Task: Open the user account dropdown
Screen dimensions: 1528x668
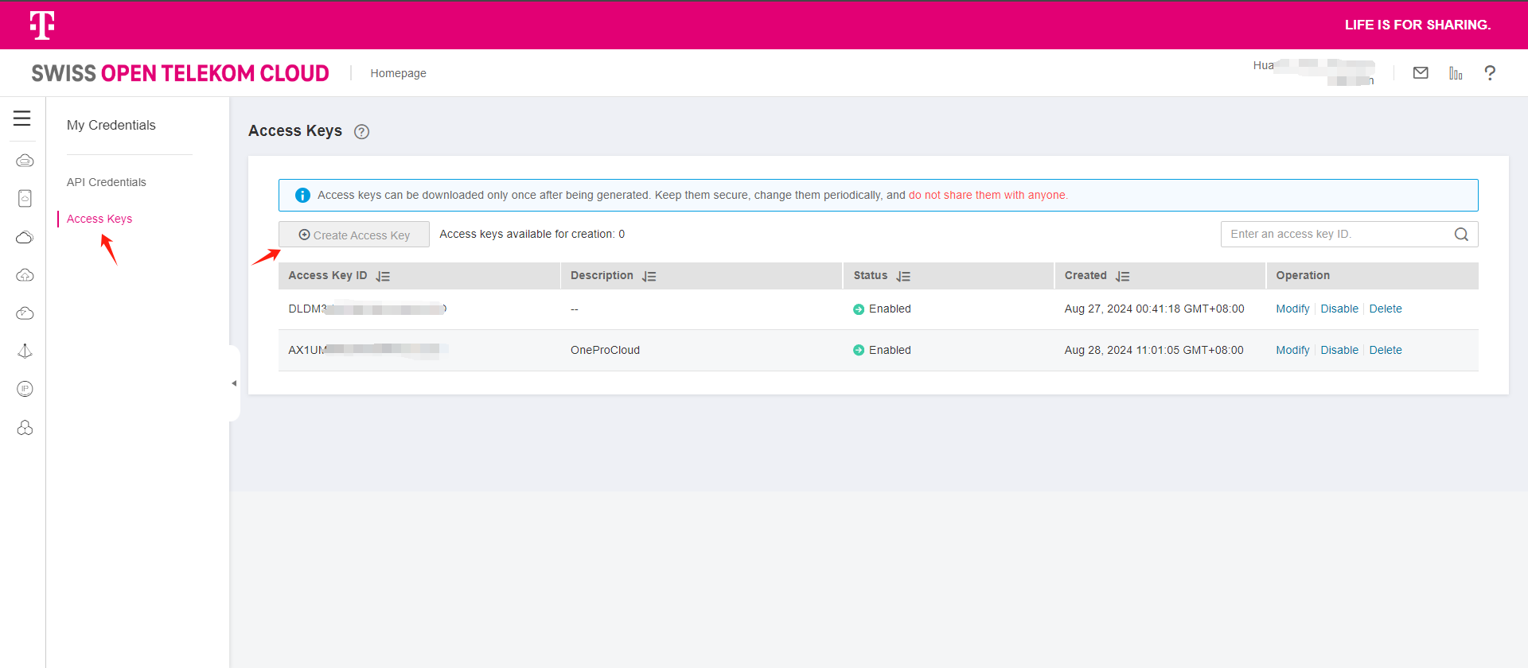Action: tap(1313, 72)
